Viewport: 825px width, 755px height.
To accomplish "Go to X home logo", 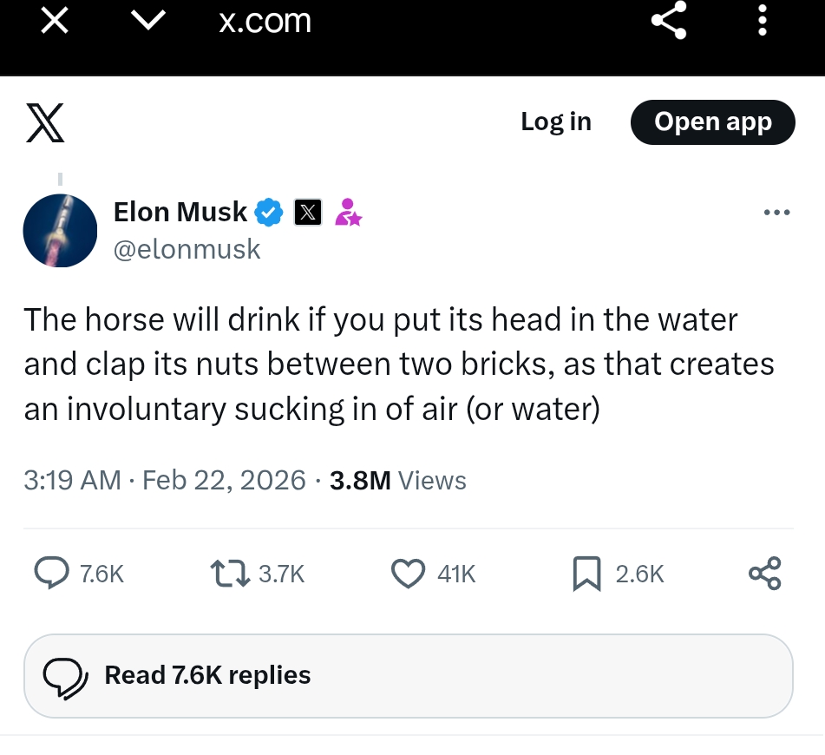I will 43,122.
